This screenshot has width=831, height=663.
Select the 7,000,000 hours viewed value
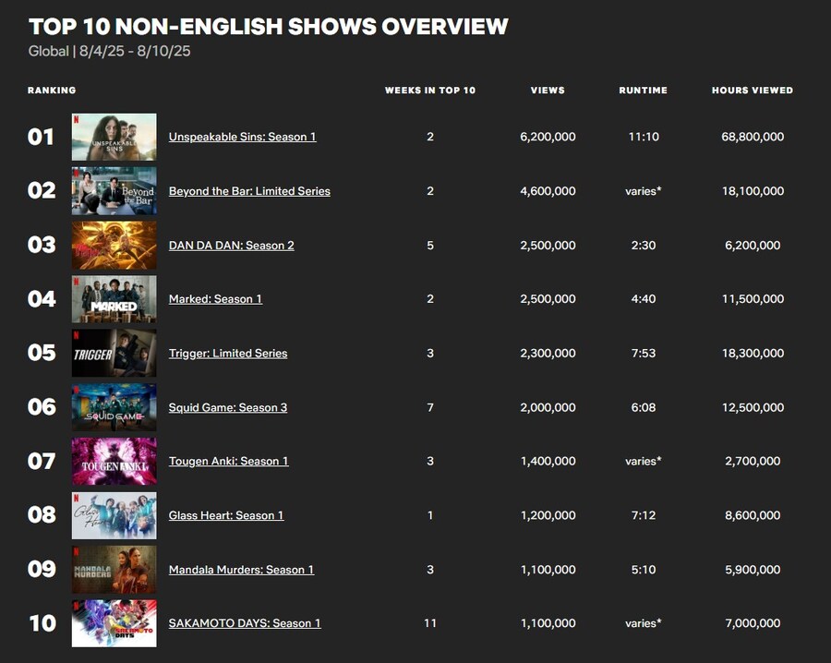coord(753,623)
